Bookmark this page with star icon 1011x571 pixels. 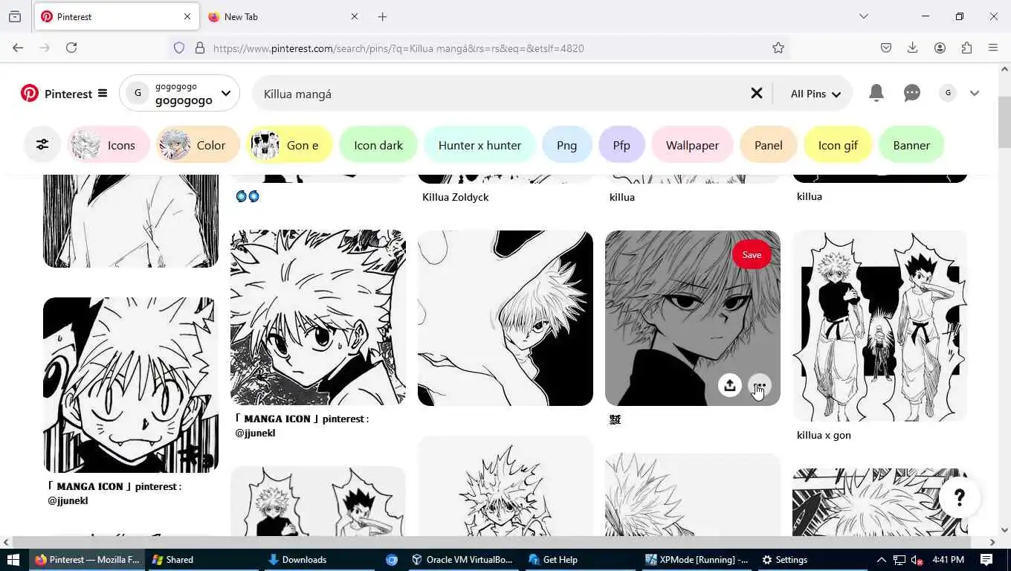point(778,48)
